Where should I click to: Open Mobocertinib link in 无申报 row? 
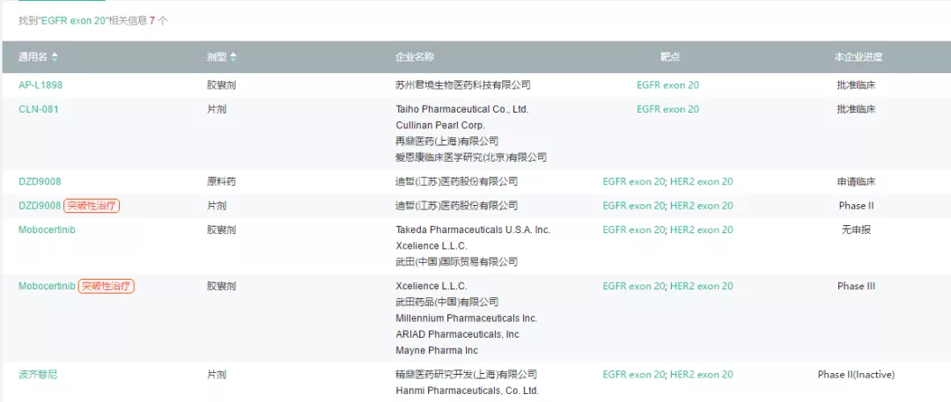47,230
